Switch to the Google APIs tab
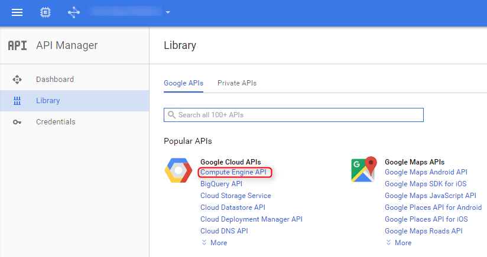This screenshot has height=257, width=487. 184,83
